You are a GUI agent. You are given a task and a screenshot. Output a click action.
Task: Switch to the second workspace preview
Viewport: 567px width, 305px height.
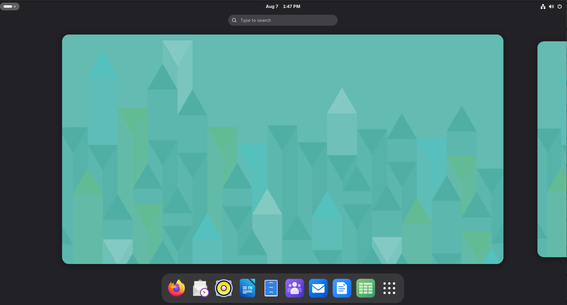coord(552,149)
